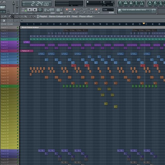Select the paint brush tool
165x165 pixels.
point(13,16)
